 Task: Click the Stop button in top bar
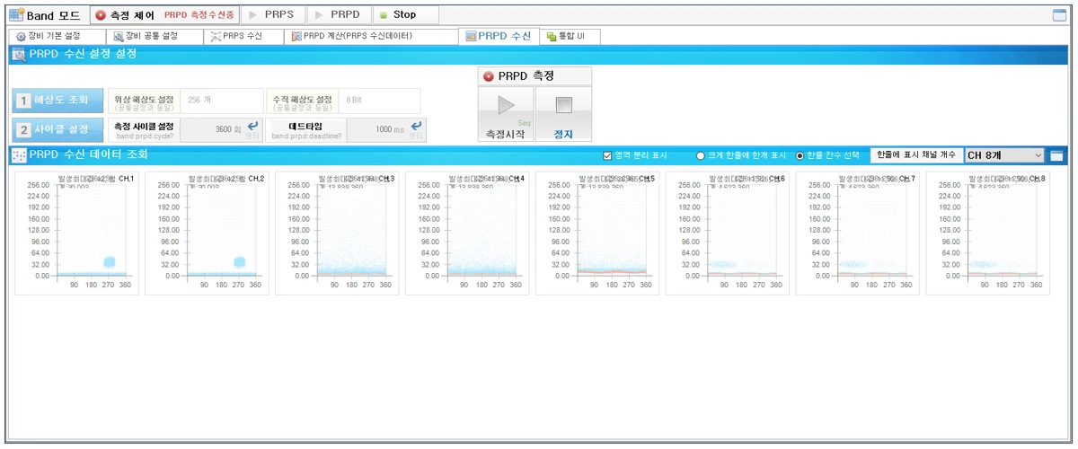[x=405, y=15]
